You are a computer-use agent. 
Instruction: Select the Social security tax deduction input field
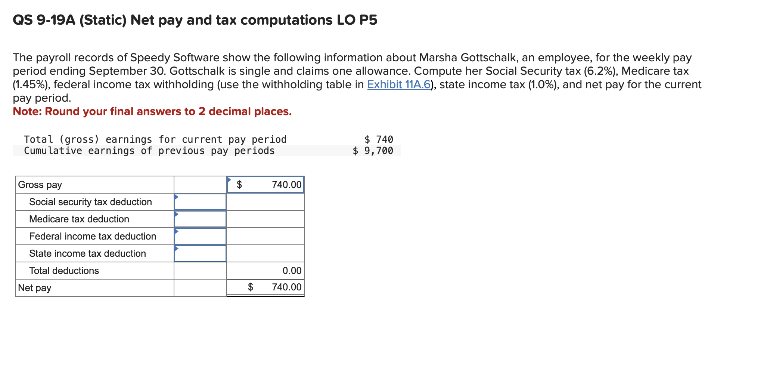[x=200, y=202]
